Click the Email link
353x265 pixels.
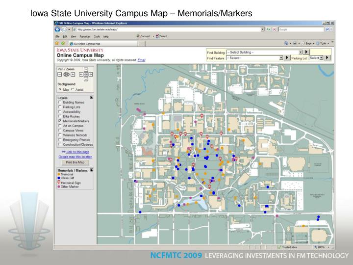(141, 60)
